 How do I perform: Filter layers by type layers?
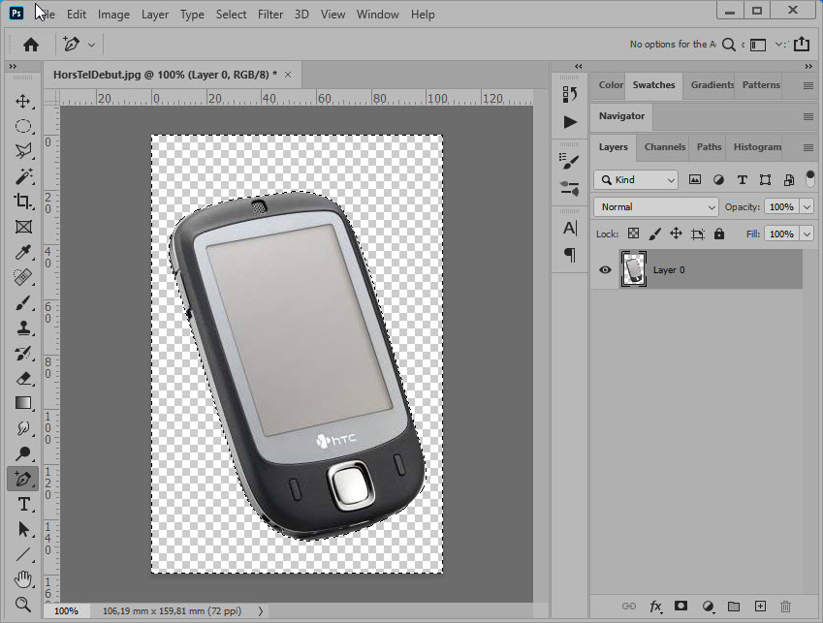tap(743, 180)
